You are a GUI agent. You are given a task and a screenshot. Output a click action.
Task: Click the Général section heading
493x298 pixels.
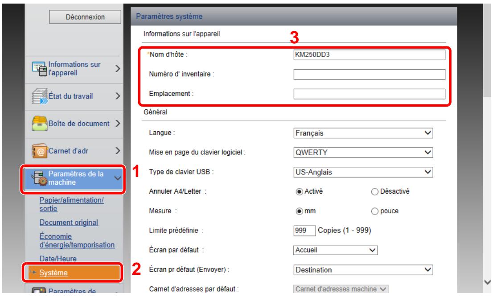[155, 112]
